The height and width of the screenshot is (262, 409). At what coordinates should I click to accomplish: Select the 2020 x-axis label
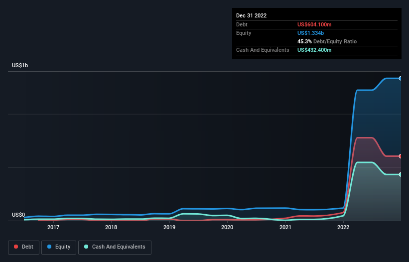pyautogui.click(x=227, y=227)
